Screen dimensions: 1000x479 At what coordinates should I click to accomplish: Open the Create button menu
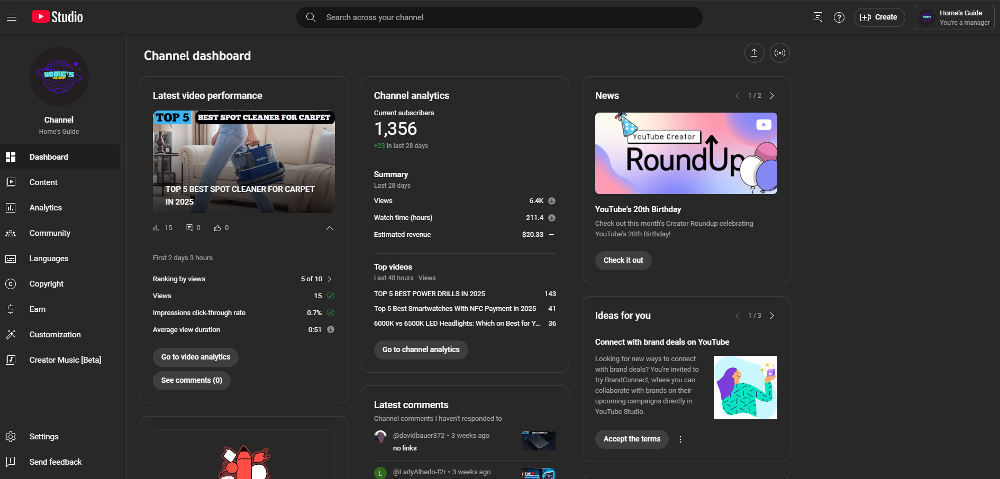(x=879, y=17)
